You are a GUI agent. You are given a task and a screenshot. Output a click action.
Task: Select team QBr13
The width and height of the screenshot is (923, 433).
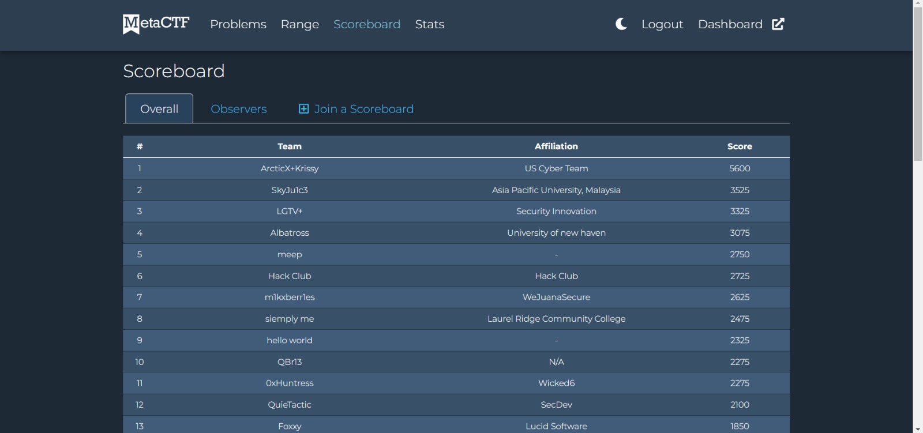point(290,362)
